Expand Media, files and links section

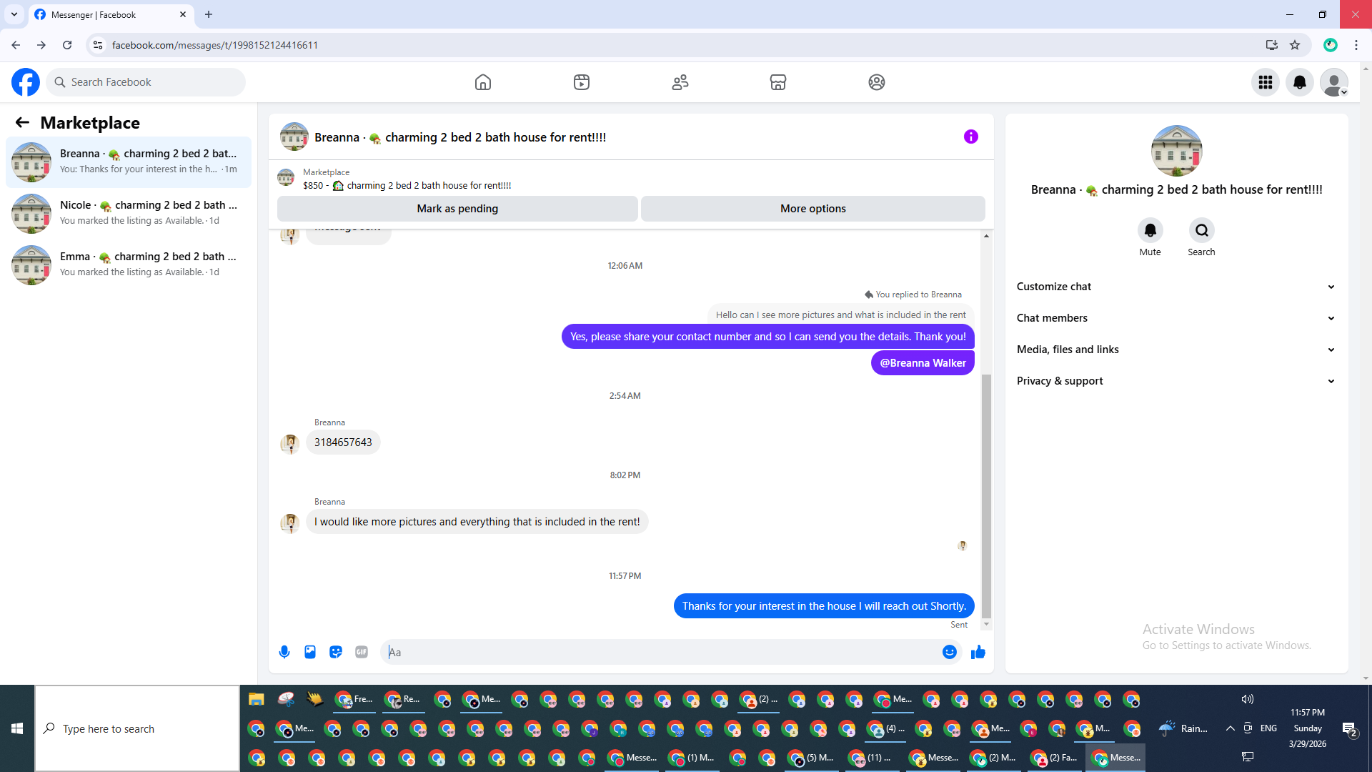point(1176,350)
